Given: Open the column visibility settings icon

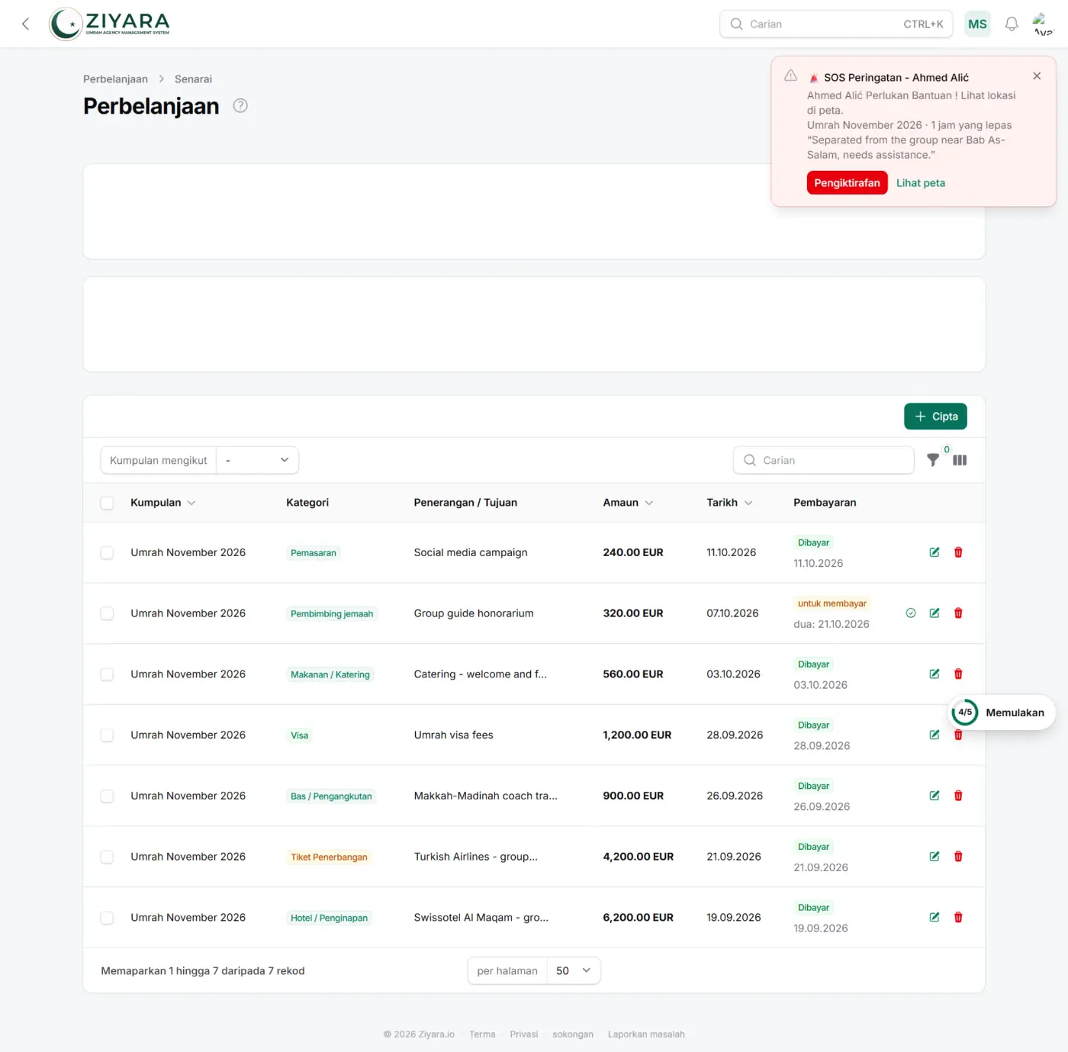Looking at the screenshot, I should 960,460.
